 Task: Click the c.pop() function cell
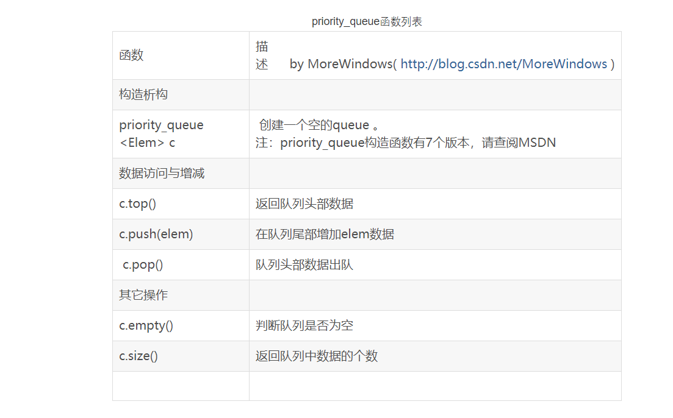click(143, 264)
